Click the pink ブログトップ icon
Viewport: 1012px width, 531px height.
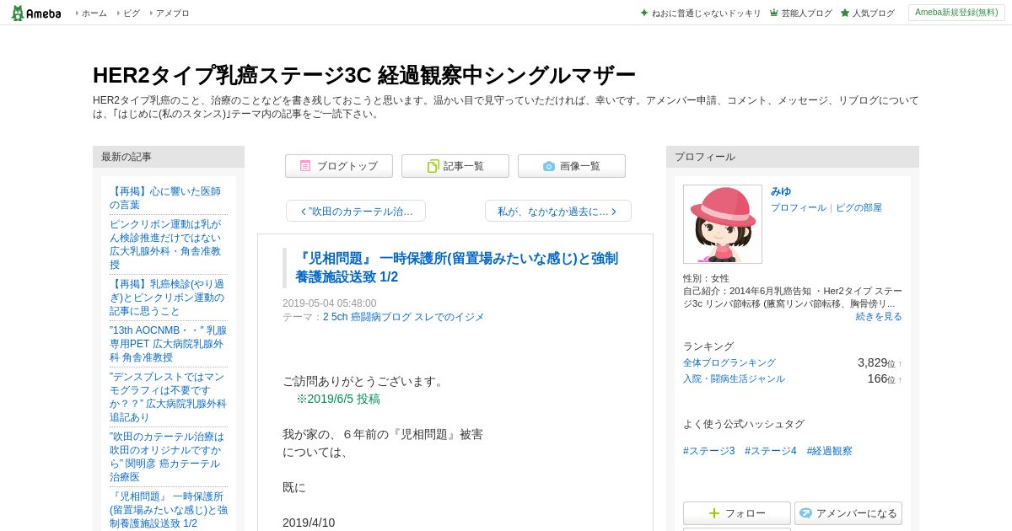point(305,166)
